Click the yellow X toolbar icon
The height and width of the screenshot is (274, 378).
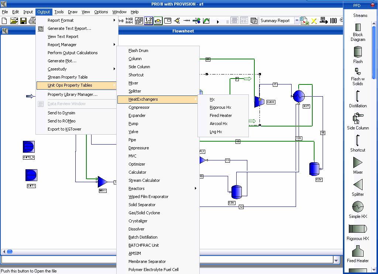[x=314, y=21]
